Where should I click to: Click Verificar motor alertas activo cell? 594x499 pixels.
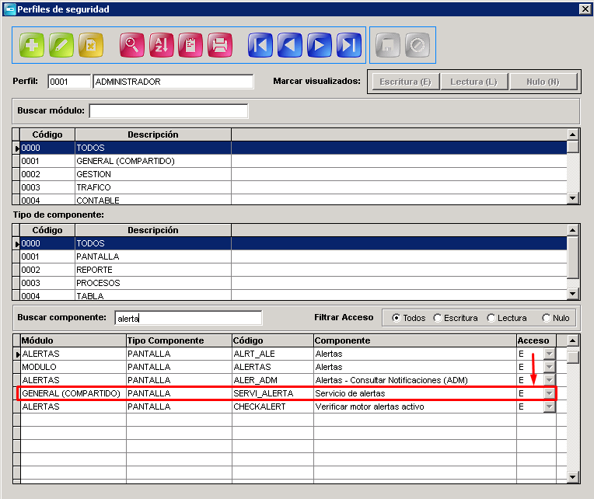415,407
